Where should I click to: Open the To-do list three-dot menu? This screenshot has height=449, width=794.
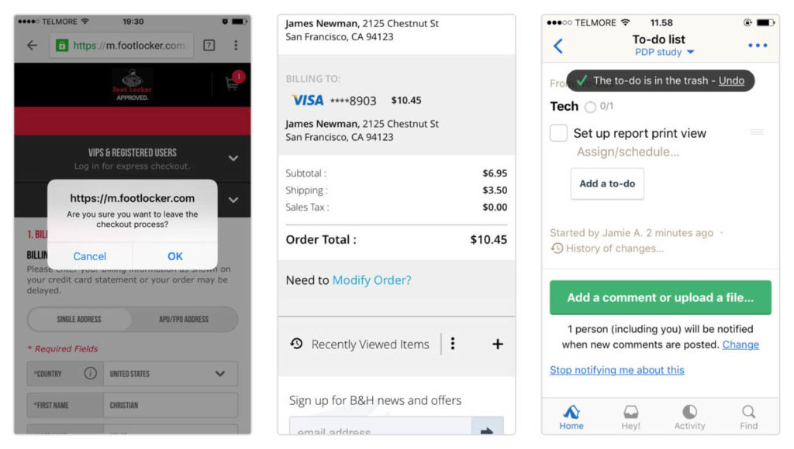[758, 46]
